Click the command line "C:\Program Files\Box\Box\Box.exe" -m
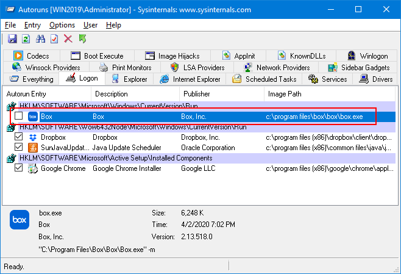The width and height of the screenshot is (401, 274). click(97, 250)
